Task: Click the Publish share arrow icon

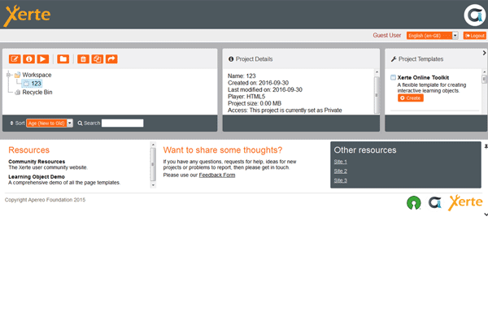Action: point(111,59)
